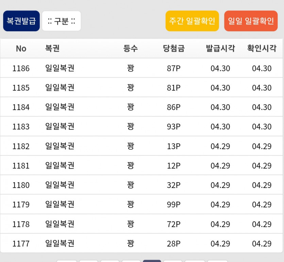Select the row with 86P prize
This screenshot has height=262, width=284.
click(141, 107)
